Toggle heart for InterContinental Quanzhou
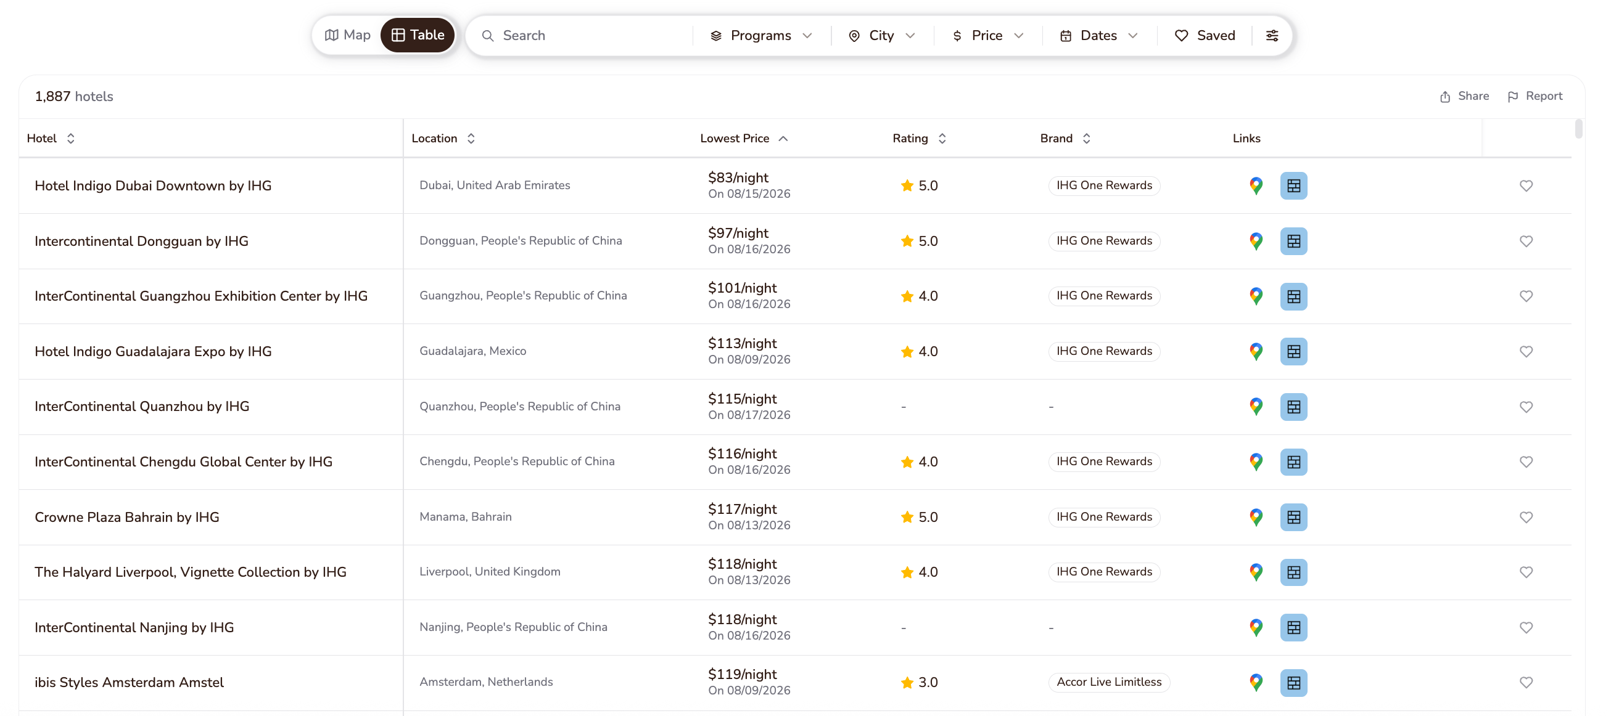 click(x=1526, y=407)
